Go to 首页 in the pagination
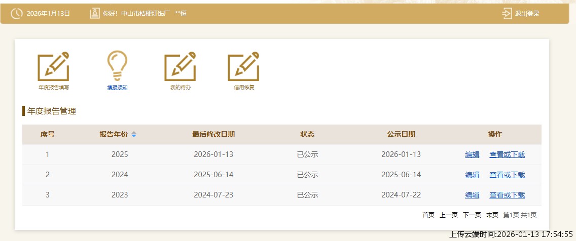The image size is (576, 241). 428,215
